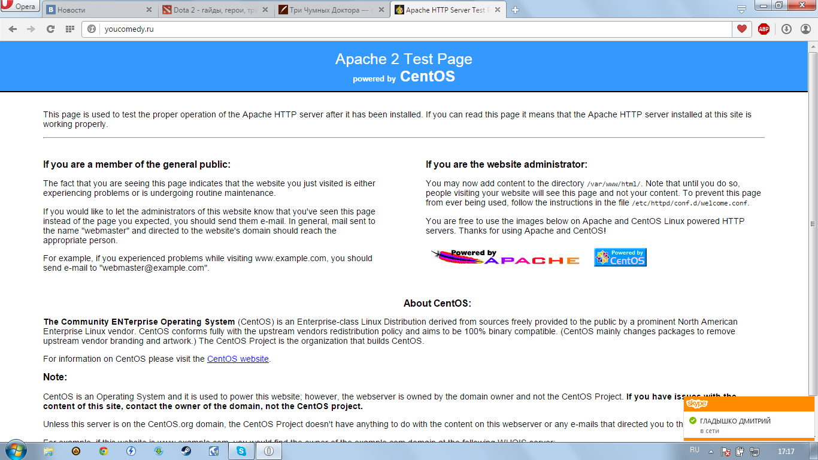Click the user profile icon in the toolbar
Screen dimensions: 818x460
[805, 29]
